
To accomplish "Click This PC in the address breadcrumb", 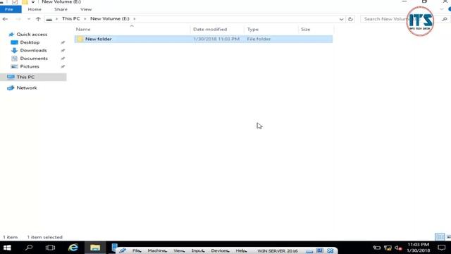I will coord(70,19).
